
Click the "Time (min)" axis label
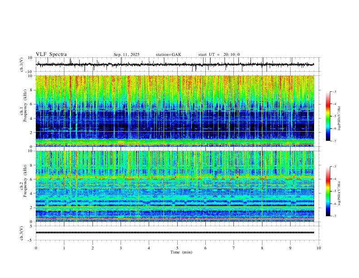[x=181, y=252]
